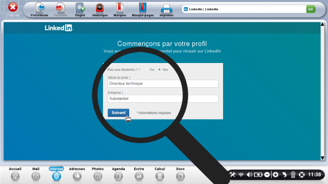328x184 pixels.
Task: Click the Intitulé du poste field
Action: 163,84
